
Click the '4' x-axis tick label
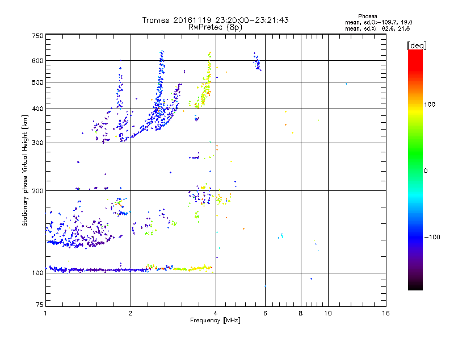(216, 313)
